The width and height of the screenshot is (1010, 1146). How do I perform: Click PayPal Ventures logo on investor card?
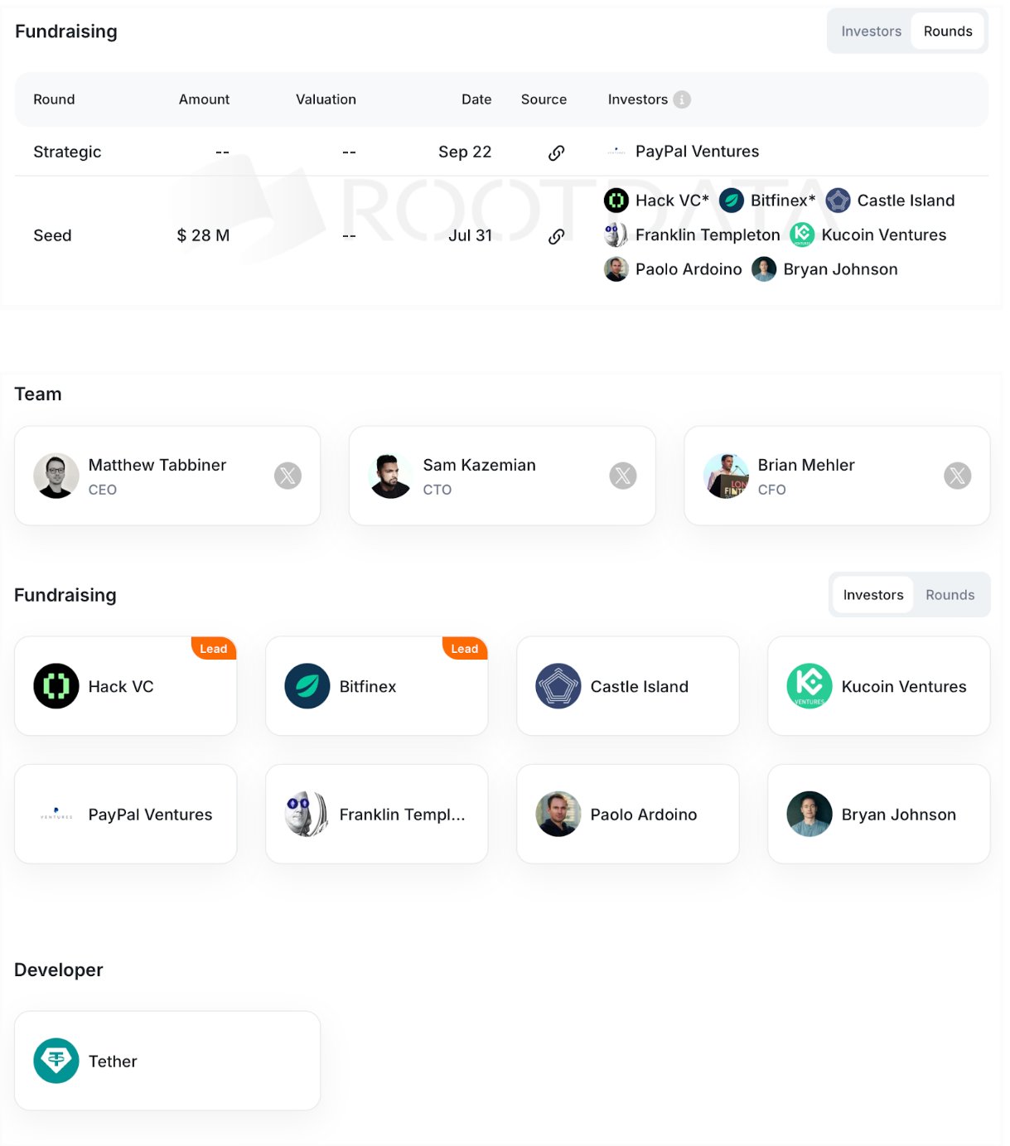tap(56, 814)
